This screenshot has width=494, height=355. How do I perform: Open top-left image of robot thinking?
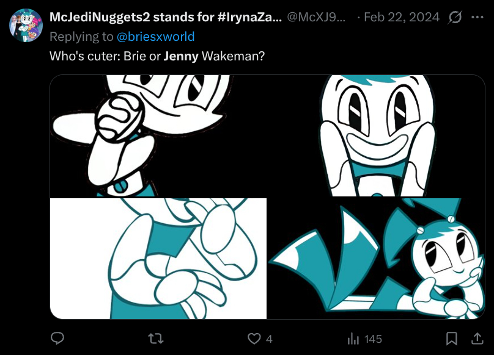(x=158, y=135)
